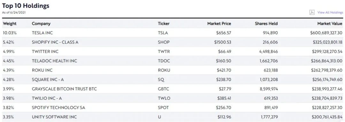Screen dimensions: 345x122
Task: Click the Market Price column header
Action: point(219,24)
